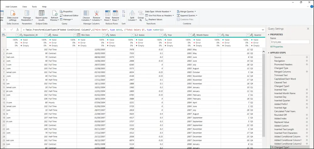Image resolution: width=314 pixels, height=149 pixels.
Task: Close the Query Settings pane
Action: 308,29
